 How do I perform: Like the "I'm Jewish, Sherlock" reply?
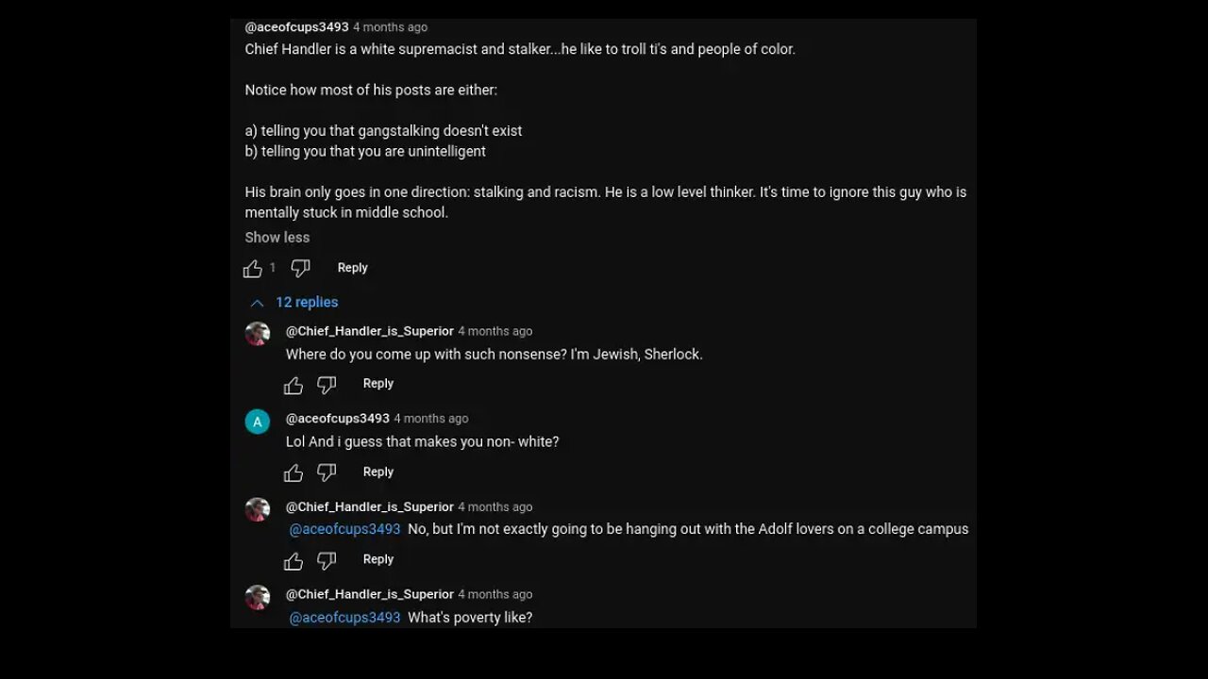[294, 385]
